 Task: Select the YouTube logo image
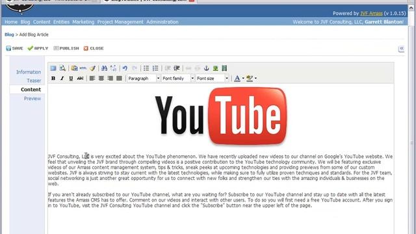point(221,116)
